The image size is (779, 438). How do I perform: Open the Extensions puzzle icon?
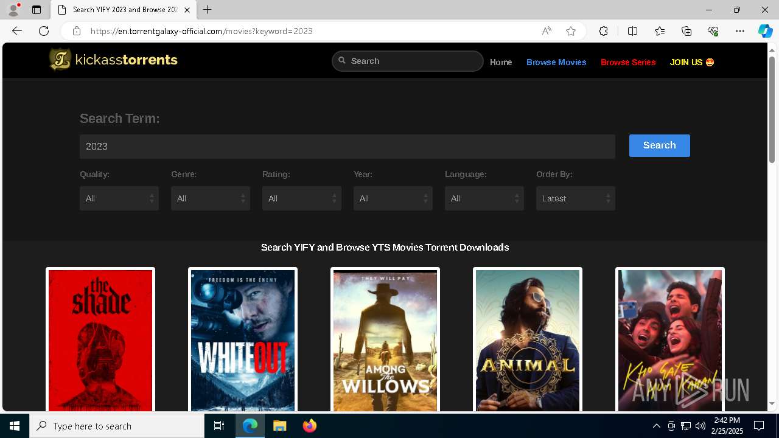(x=603, y=31)
